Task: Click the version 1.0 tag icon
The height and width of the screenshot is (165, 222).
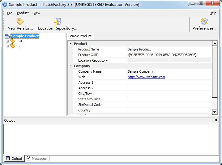Action: tap(13, 41)
